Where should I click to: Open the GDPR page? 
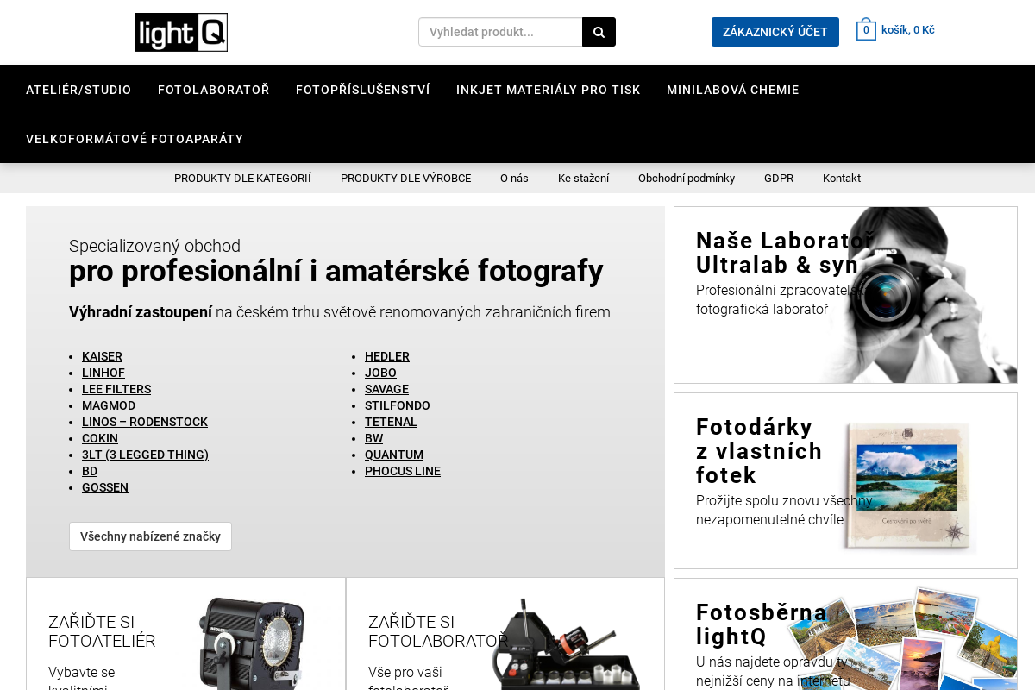[779, 178]
